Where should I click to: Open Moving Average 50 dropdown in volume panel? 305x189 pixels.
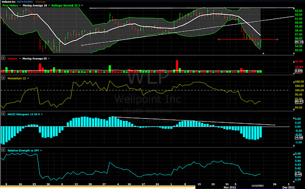tap(49, 59)
